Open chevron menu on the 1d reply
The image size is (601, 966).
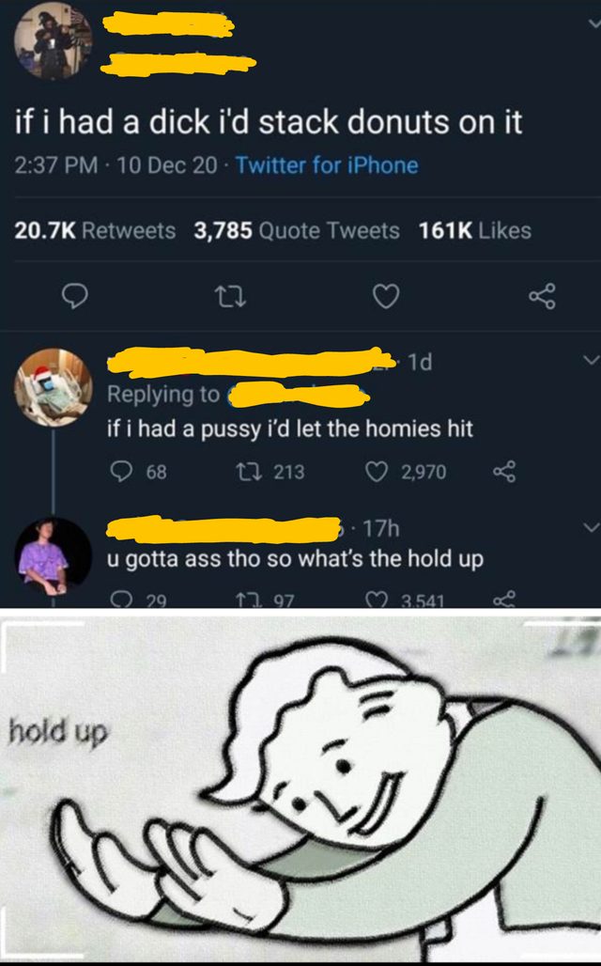[x=591, y=360]
